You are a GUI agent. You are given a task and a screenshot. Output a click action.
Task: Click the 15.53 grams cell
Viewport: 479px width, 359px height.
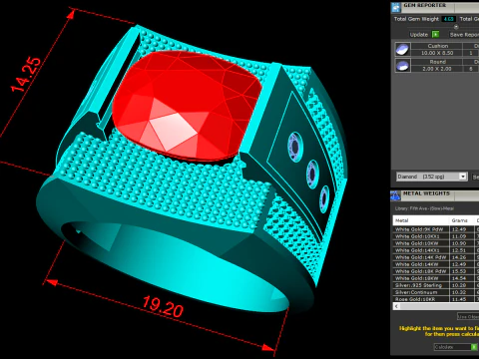461,271
